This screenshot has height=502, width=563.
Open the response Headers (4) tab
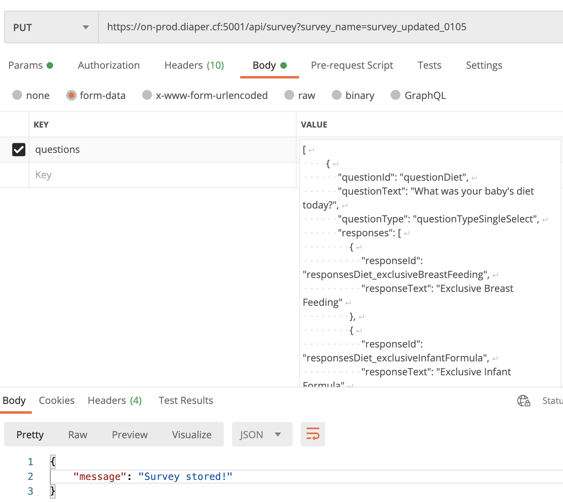coord(115,401)
